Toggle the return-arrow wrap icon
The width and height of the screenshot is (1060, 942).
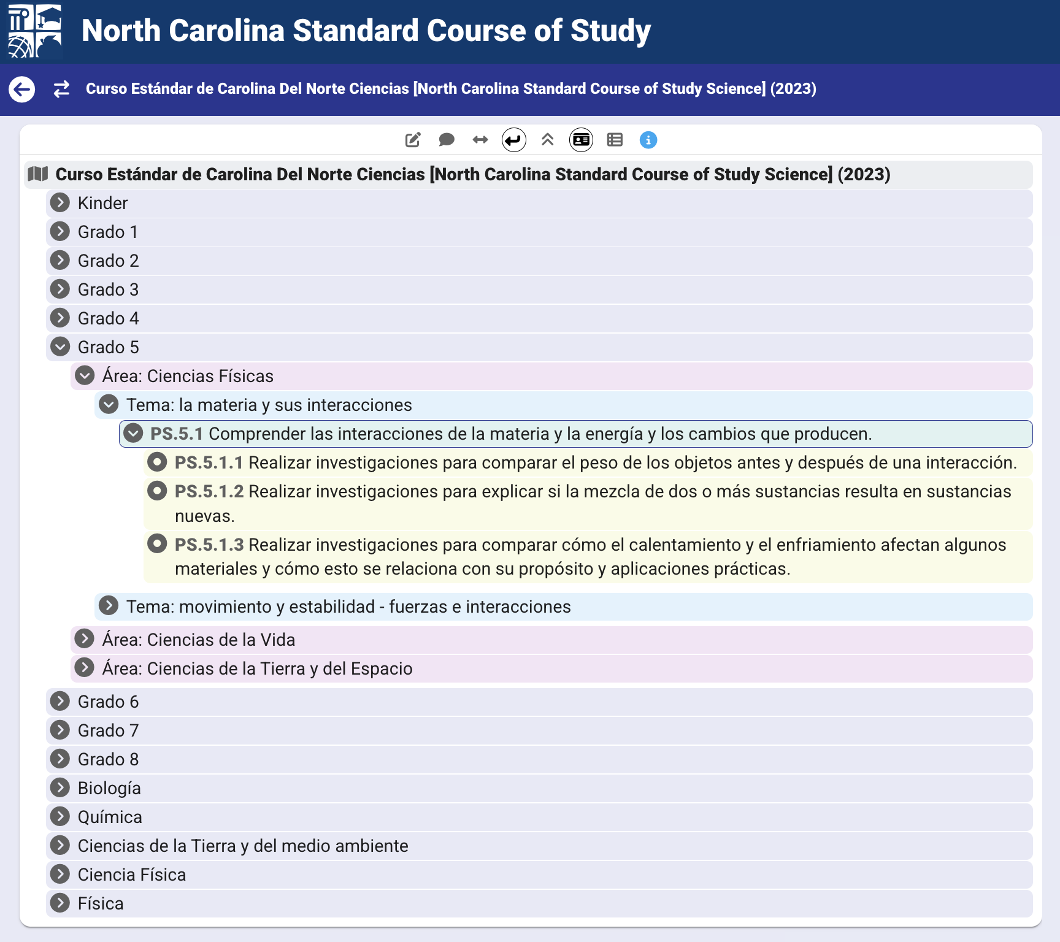pyautogui.click(x=514, y=140)
